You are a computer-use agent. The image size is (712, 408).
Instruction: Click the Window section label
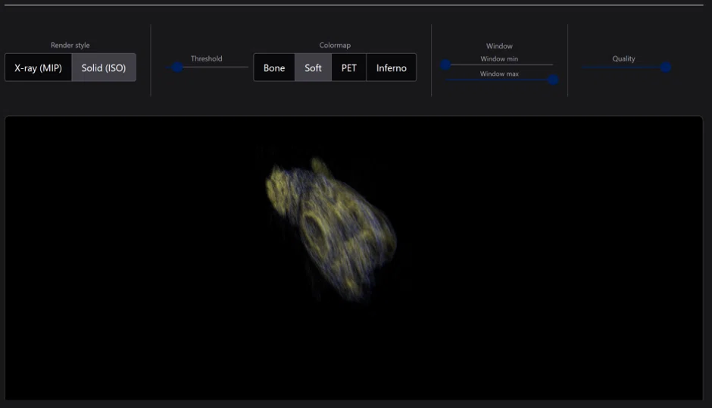tap(499, 46)
